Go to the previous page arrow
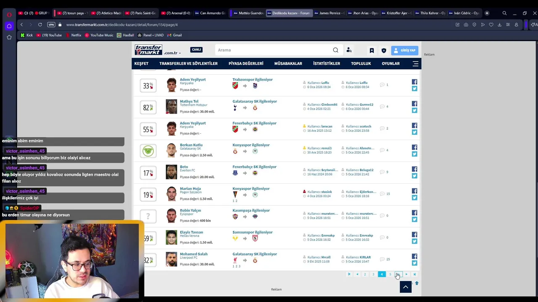 point(357,274)
